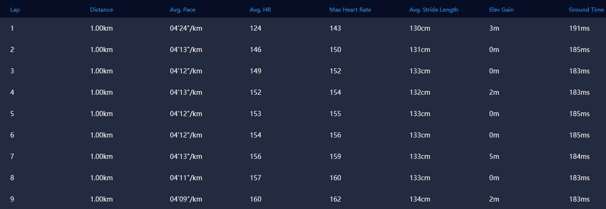Sort by the Avg. Pace column header
This screenshot has width=606, height=209.
pos(183,10)
